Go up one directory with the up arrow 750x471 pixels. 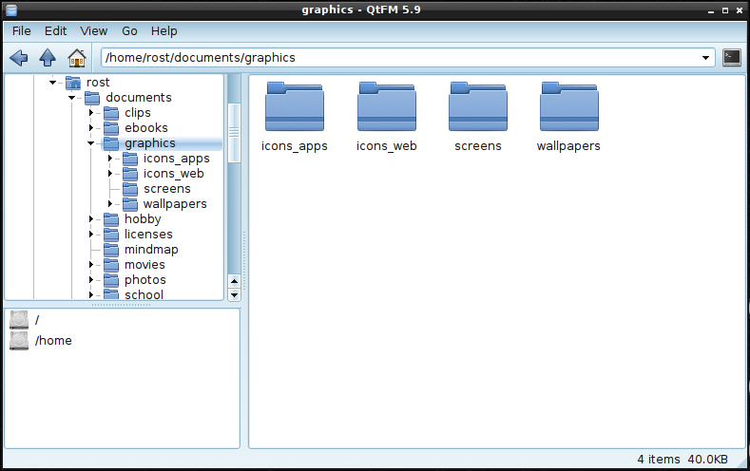[x=48, y=58]
